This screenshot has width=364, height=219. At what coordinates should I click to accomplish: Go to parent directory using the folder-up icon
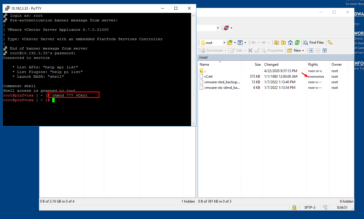coord(277,43)
